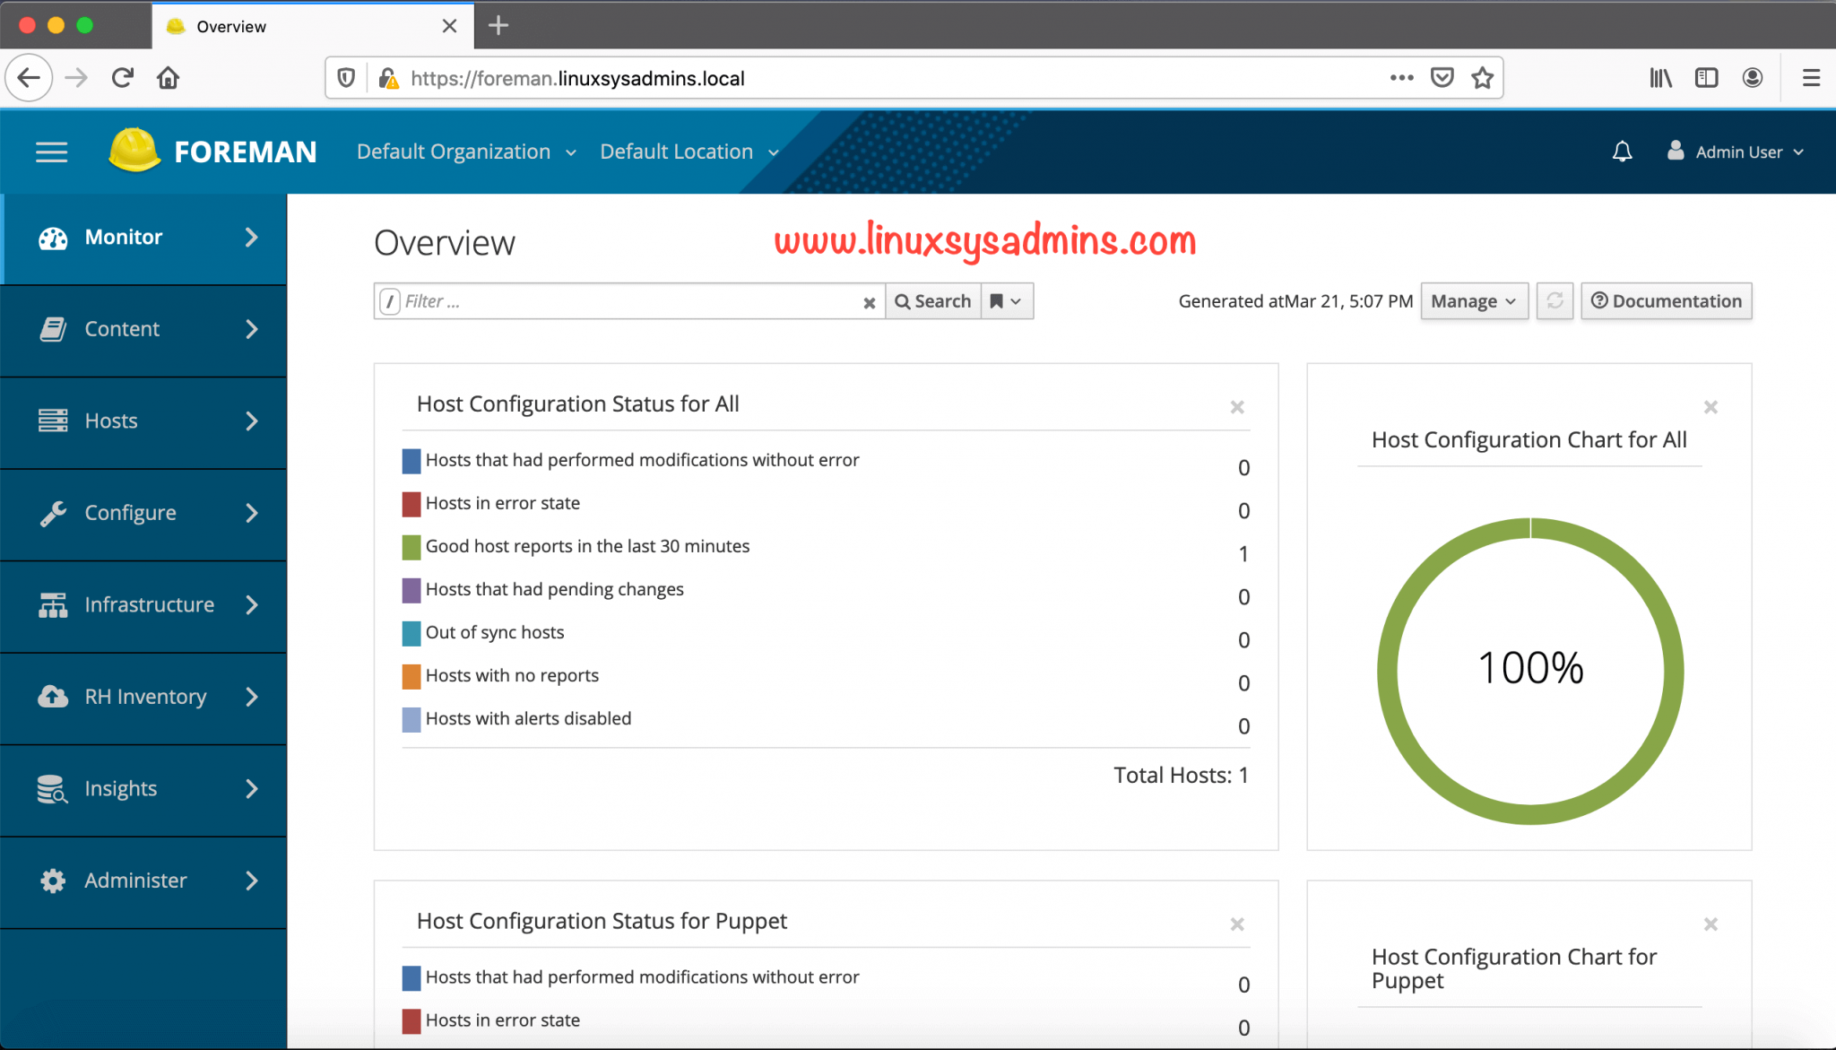
Task: Toggle the hamburger navigation menu
Action: pos(51,152)
